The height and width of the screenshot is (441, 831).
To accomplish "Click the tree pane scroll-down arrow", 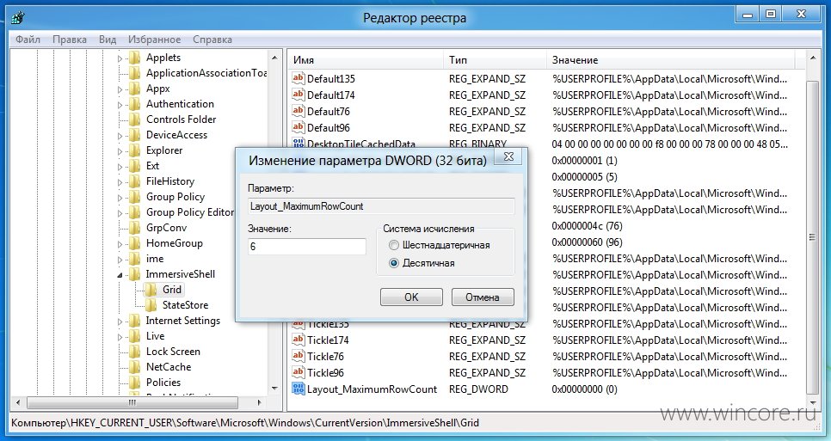I will (x=274, y=389).
